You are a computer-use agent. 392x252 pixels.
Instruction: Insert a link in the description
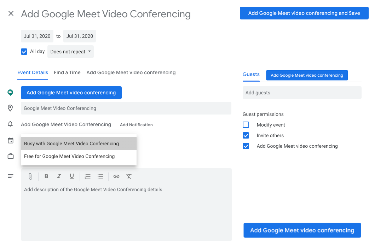tap(116, 176)
